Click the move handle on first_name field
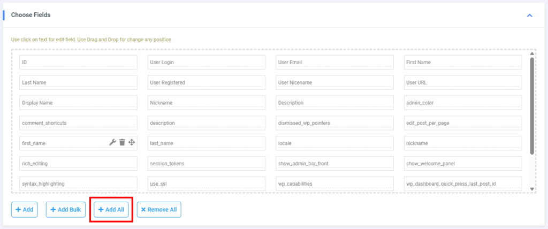The image size is (548, 229). pos(132,142)
